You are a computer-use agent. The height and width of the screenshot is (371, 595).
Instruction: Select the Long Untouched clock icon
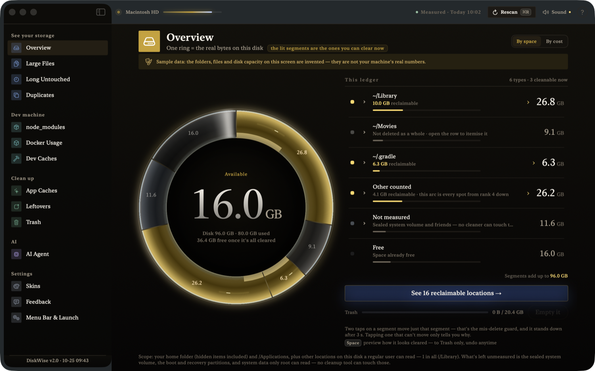coord(16,80)
